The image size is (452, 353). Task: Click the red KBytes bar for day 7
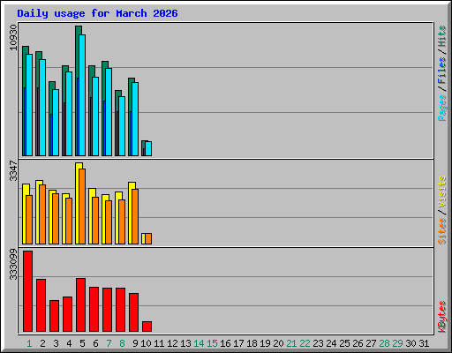pyautogui.click(x=107, y=310)
